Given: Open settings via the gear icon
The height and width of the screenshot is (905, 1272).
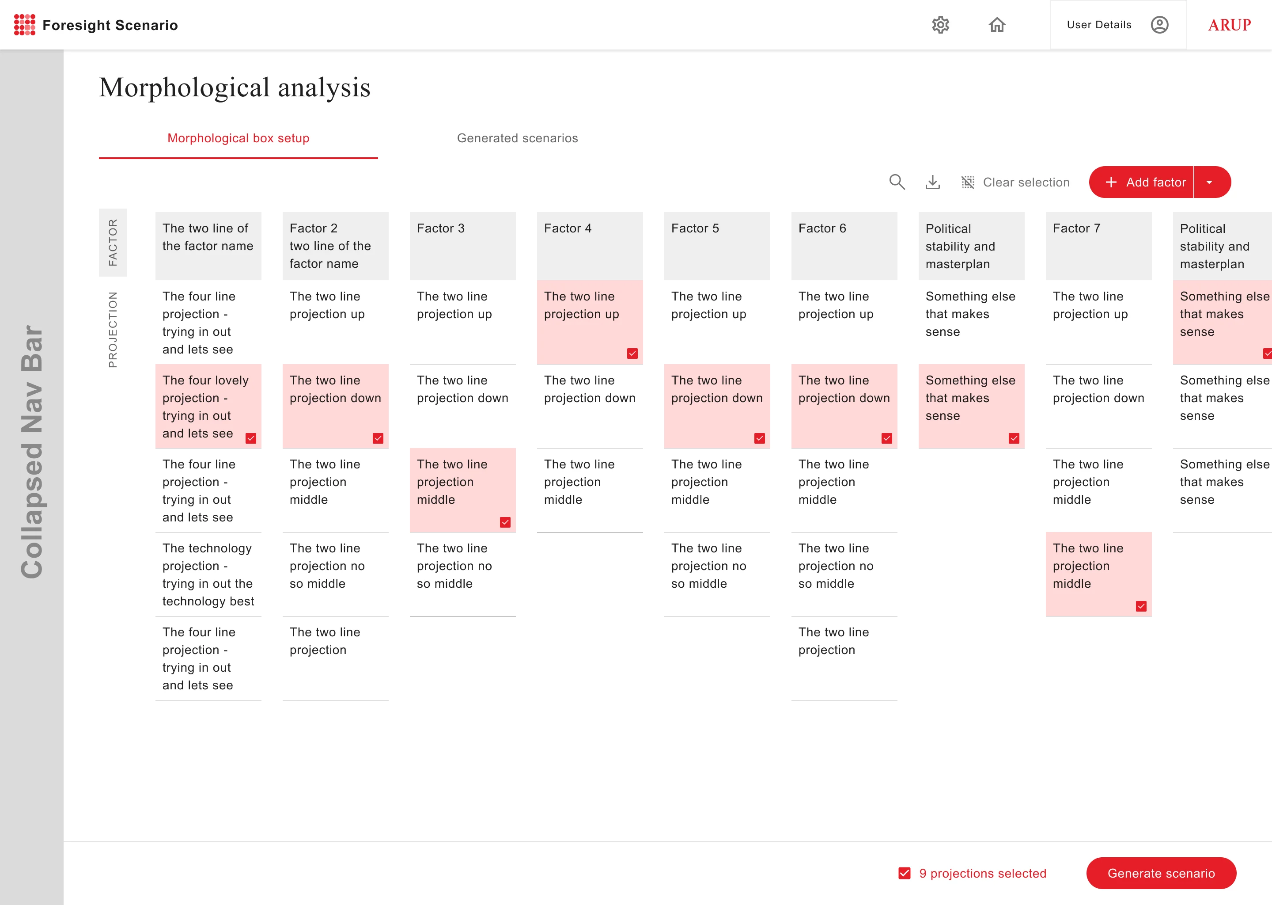Looking at the screenshot, I should 940,24.
